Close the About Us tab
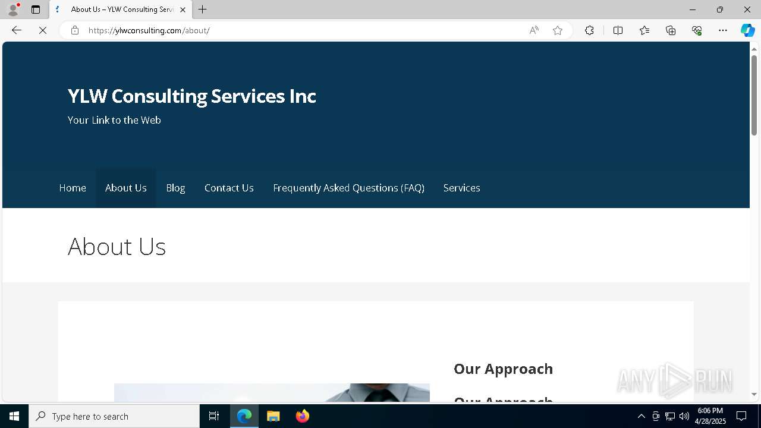 coord(183,10)
